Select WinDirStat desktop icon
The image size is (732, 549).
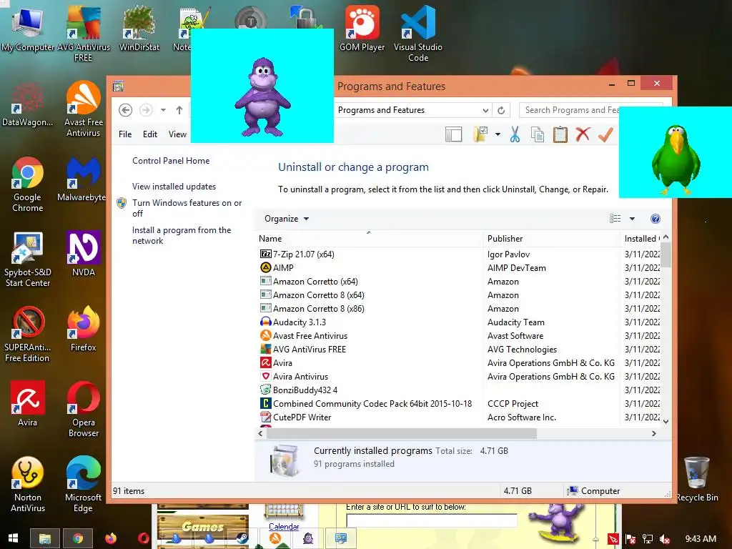tap(139, 29)
